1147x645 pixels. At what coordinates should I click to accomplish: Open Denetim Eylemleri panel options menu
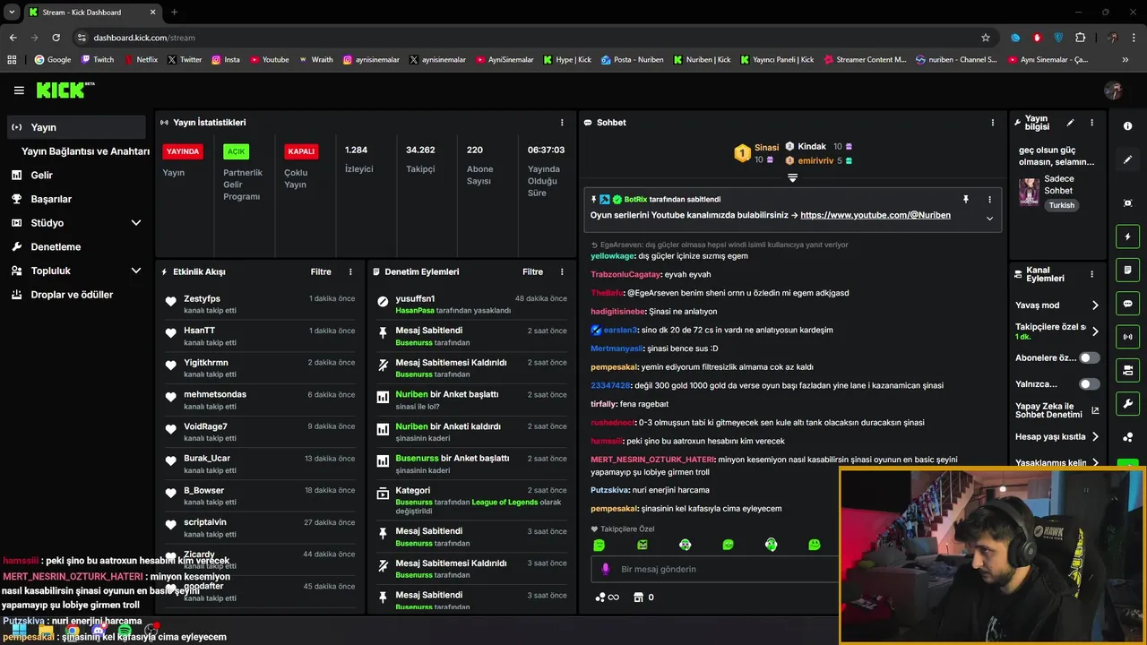pyautogui.click(x=562, y=271)
